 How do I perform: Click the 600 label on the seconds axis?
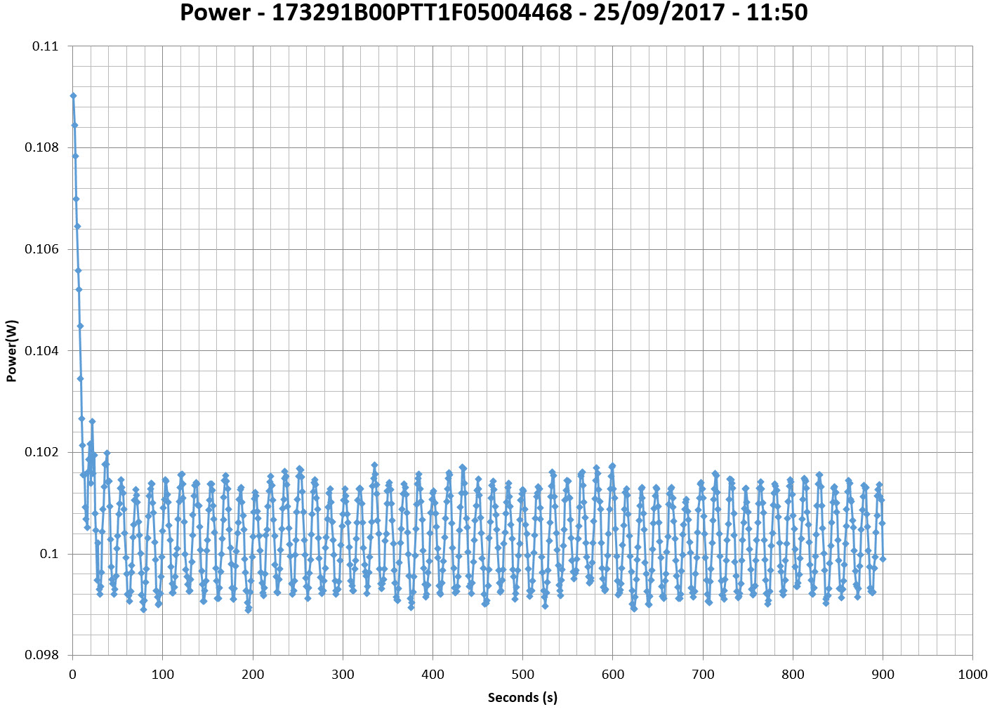click(613, 675)
